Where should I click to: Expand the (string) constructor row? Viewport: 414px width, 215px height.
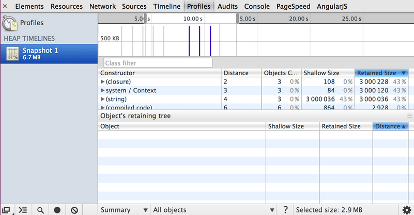[102, 99]
